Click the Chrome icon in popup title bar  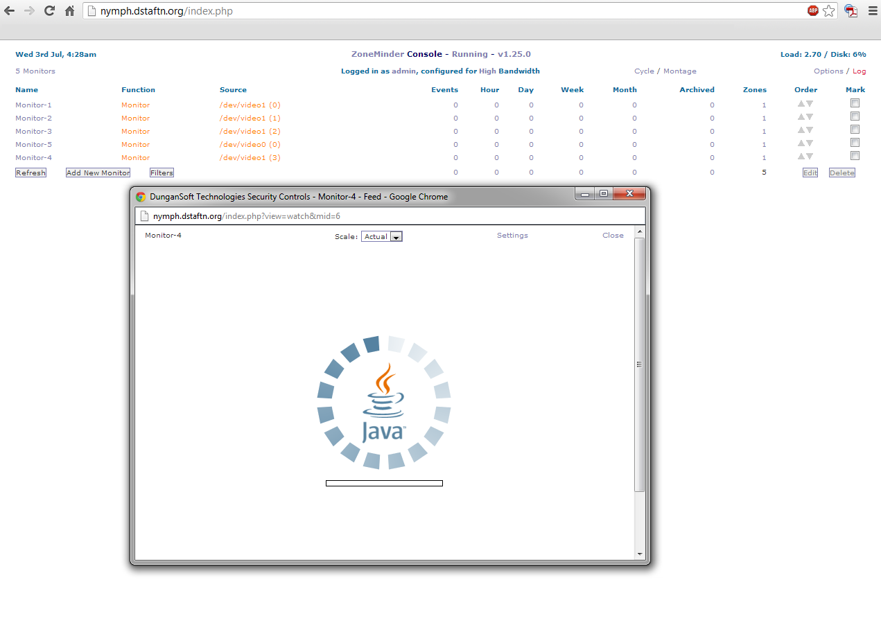pos(141,197)
